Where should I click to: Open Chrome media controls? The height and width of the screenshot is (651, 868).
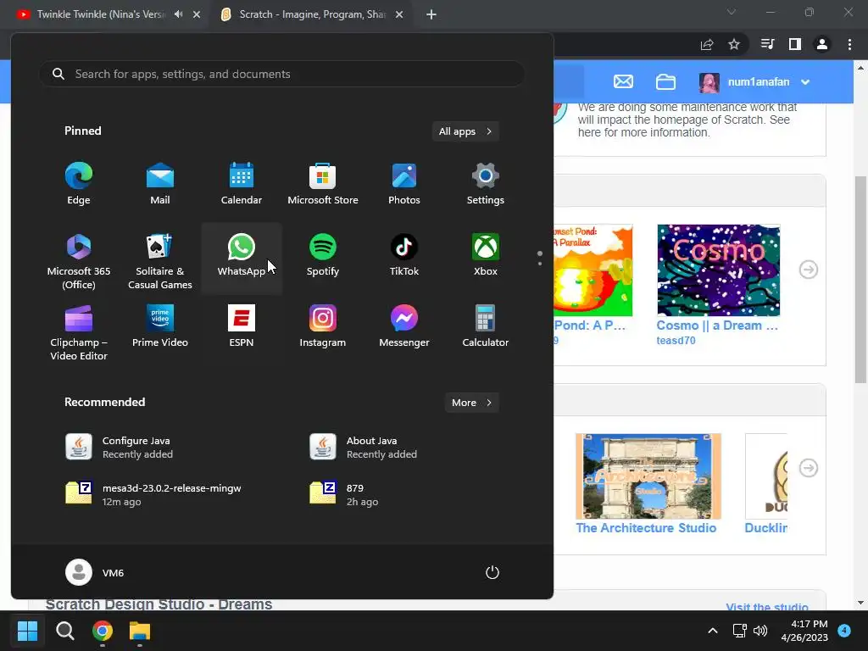click(x=767, y=44)
